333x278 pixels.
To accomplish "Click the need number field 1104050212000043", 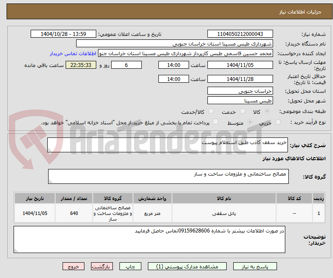I will coord(240,34).
